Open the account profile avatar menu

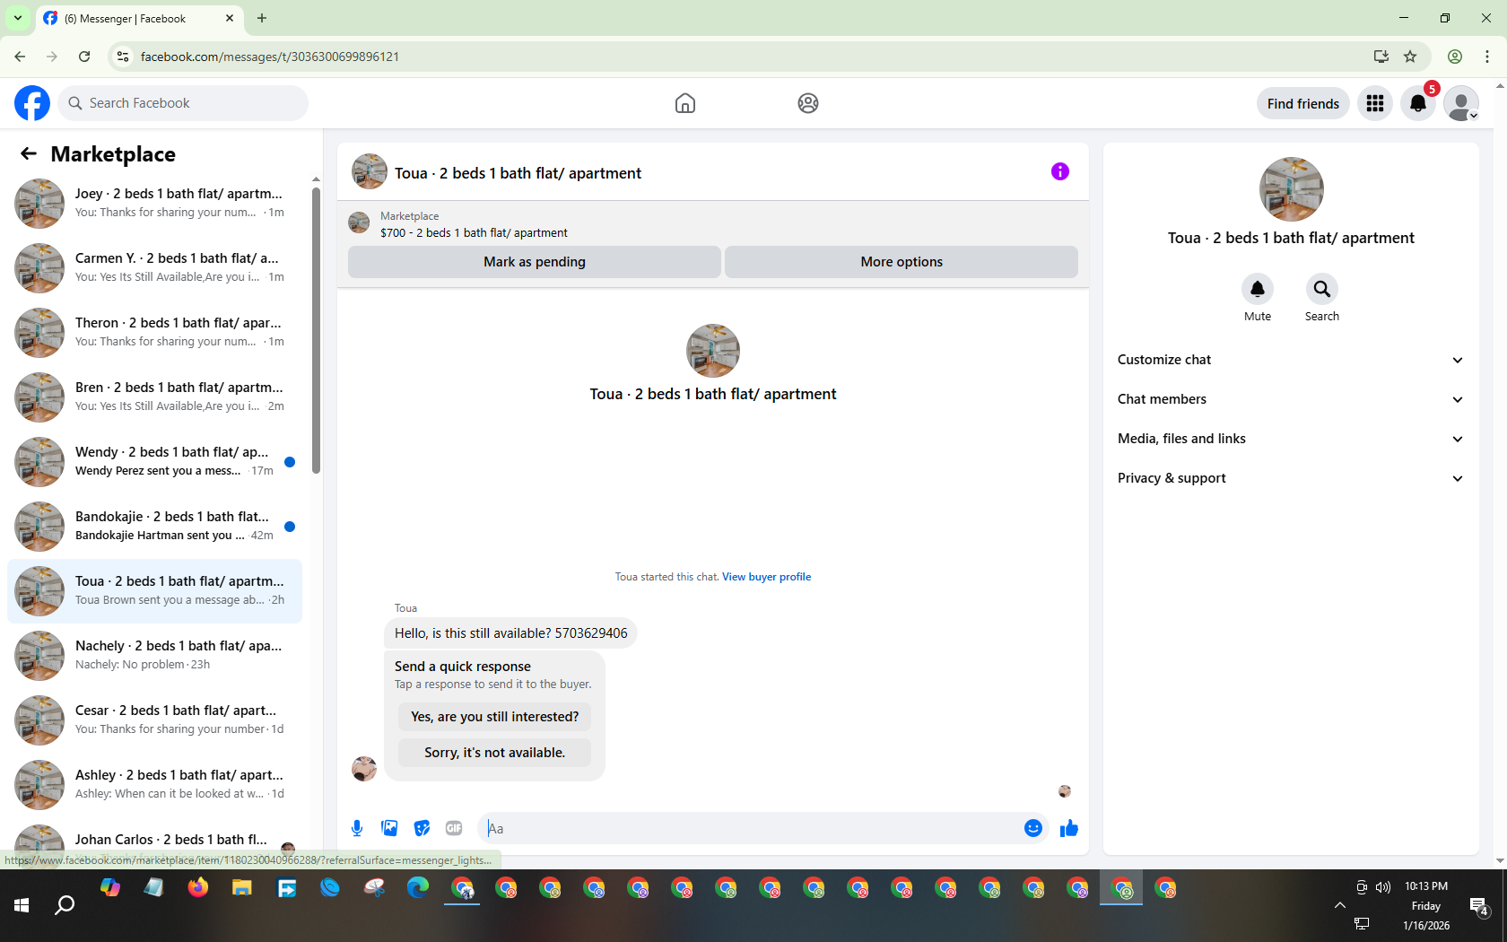point(1461,103)
